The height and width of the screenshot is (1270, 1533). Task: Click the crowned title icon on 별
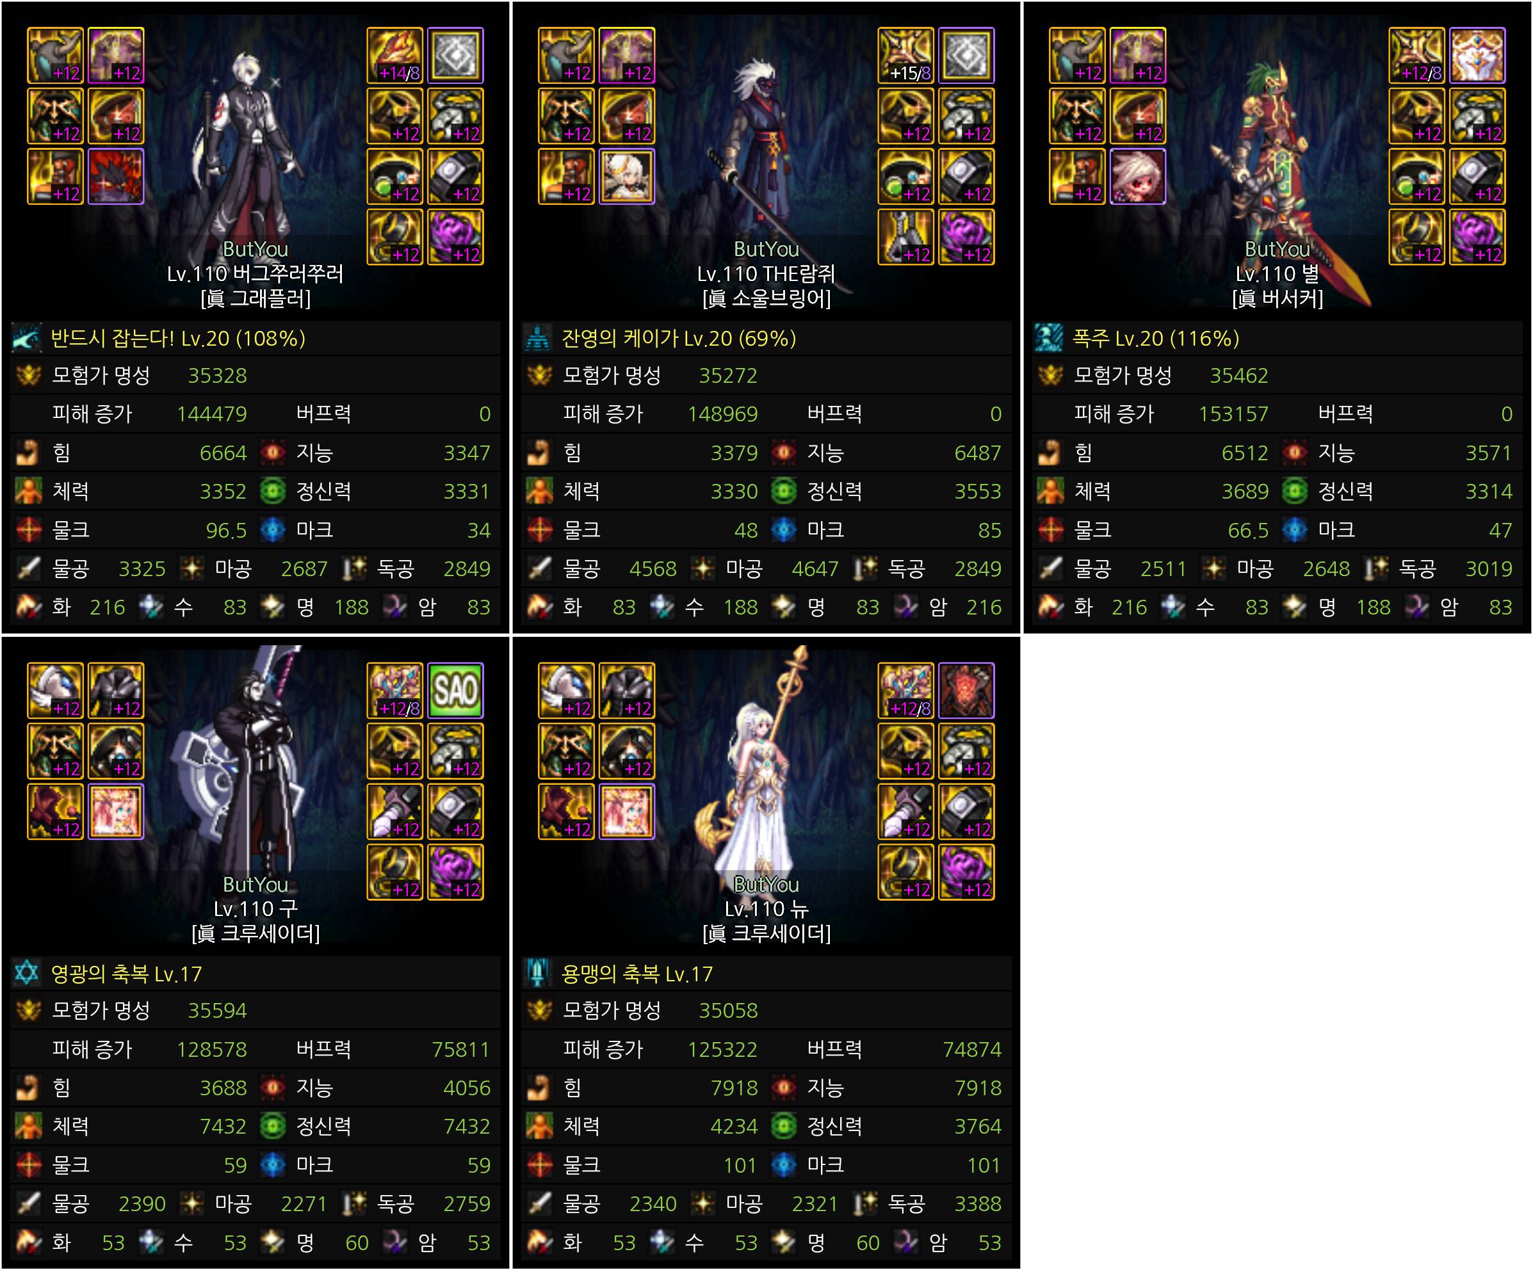coord(1477,56)
